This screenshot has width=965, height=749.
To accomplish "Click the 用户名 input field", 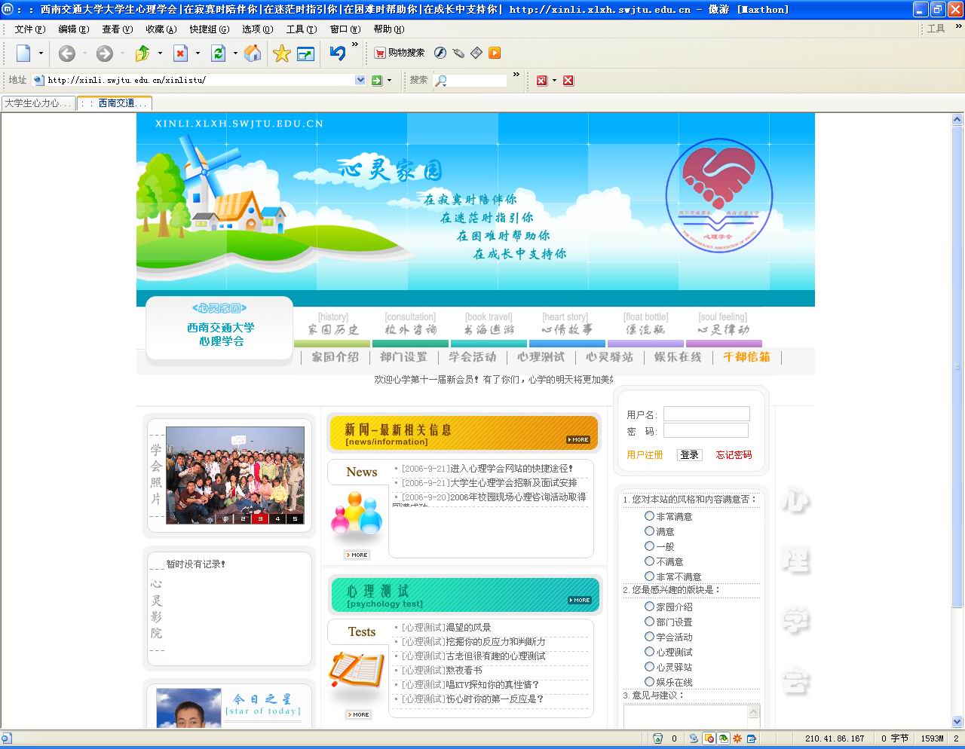I will coord(706,414).
